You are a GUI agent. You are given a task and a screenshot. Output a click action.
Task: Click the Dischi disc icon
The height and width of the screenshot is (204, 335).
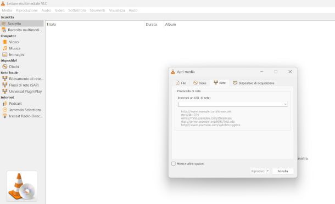point(5,66)
